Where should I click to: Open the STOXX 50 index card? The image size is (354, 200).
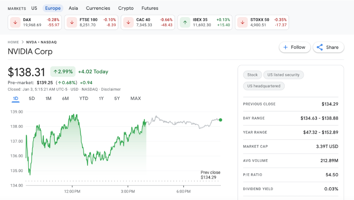coord(262,22)
